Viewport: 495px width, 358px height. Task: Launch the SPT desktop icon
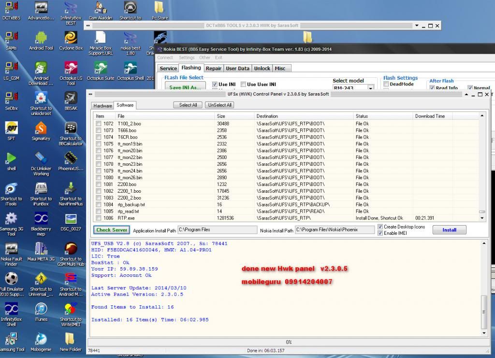pos(12,131)
